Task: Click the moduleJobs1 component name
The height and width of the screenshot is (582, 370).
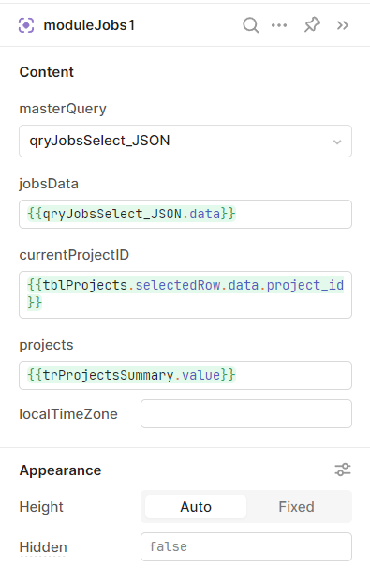Action: 89,25
